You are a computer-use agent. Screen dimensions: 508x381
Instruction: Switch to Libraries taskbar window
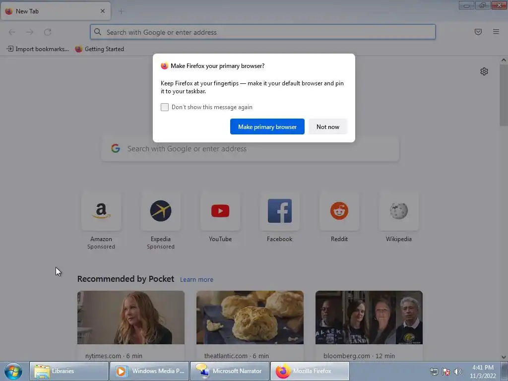69,371
